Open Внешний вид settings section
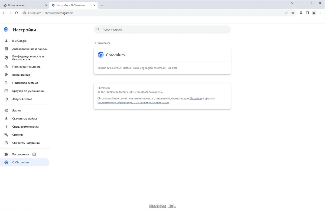This screenshot has width=325, height=210. click(25, 75)
